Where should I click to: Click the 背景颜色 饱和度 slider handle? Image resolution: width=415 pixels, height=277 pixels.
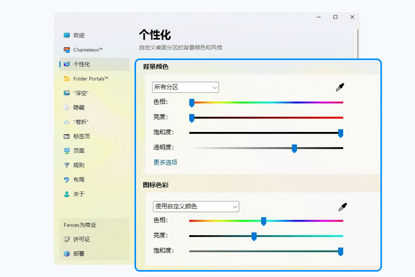(x=340, y=133)
